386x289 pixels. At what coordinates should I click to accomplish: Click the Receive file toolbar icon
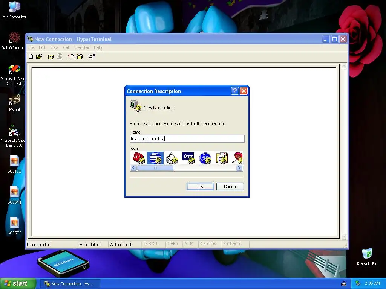click(80, 56)
